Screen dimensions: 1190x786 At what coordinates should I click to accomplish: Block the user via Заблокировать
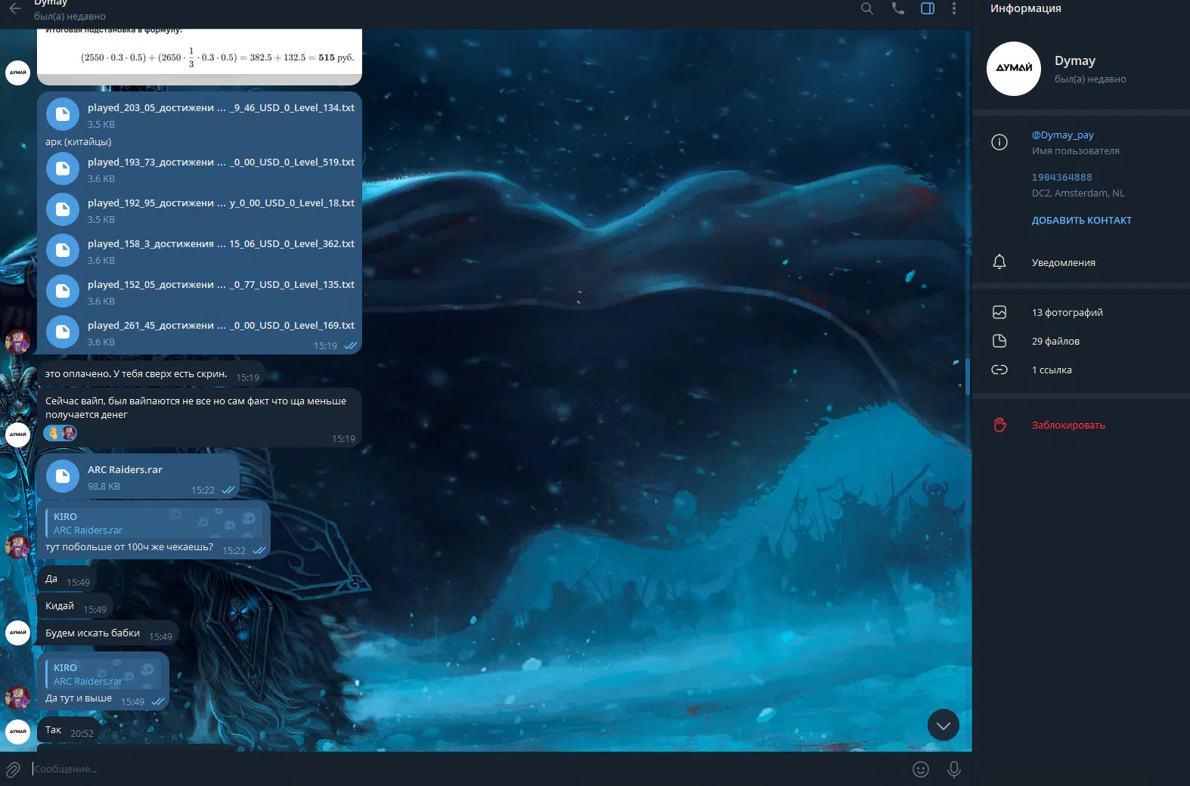point(1068,425)
